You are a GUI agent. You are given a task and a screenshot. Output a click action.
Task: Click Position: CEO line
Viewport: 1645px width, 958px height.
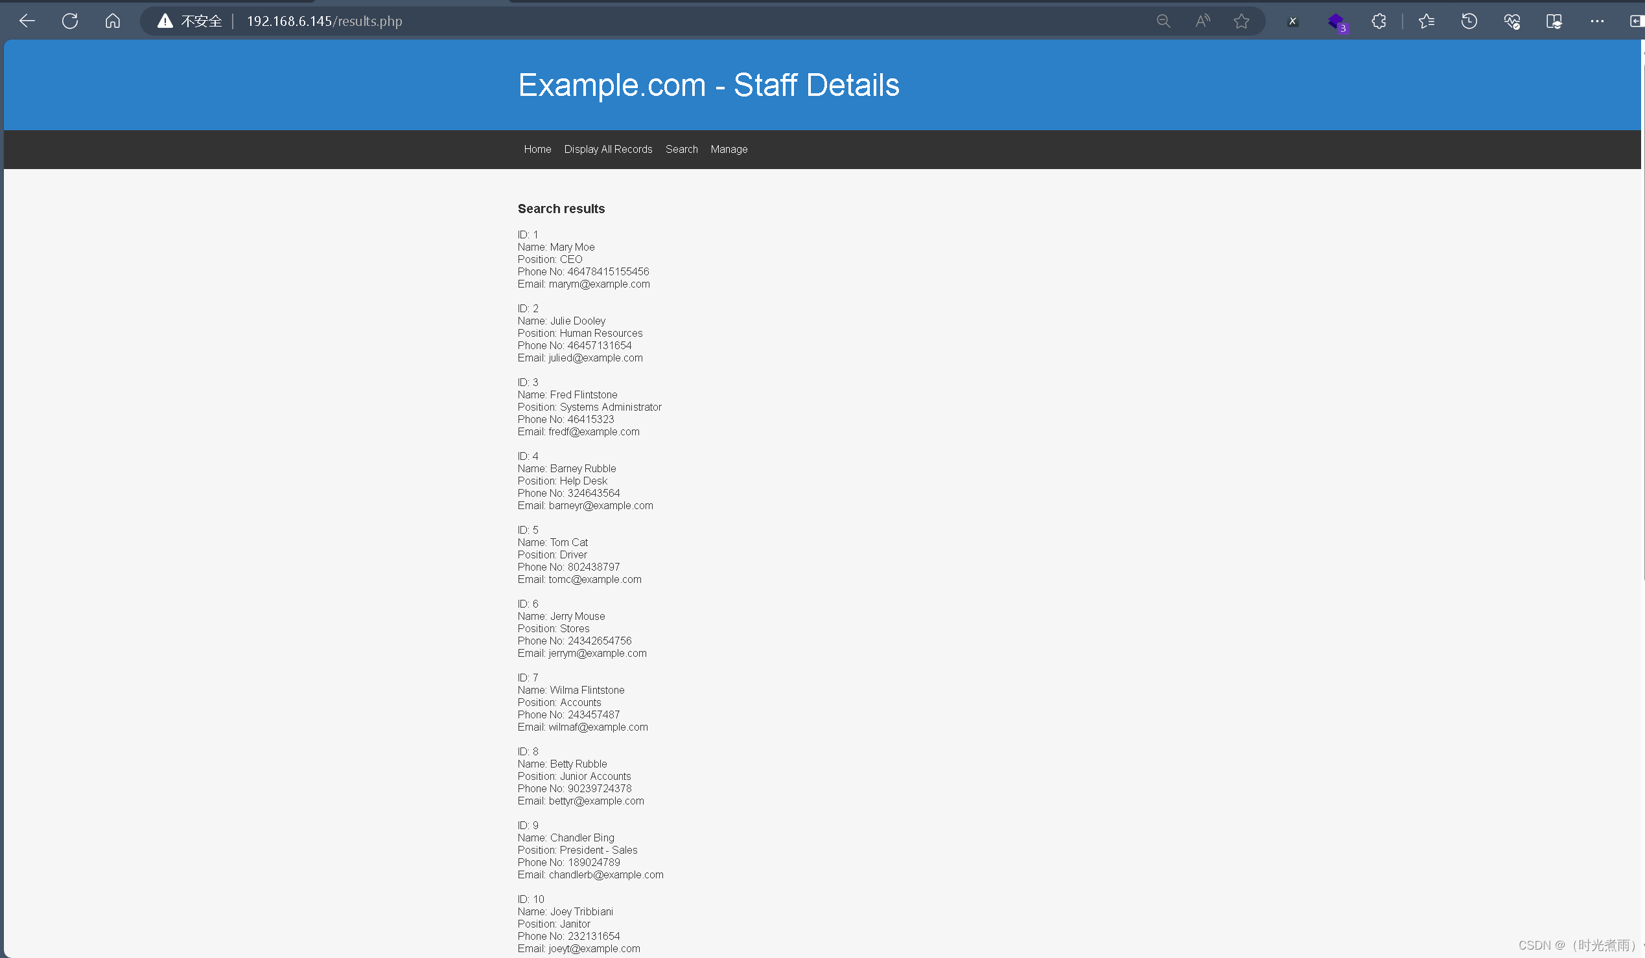click(x=550, y=260)
